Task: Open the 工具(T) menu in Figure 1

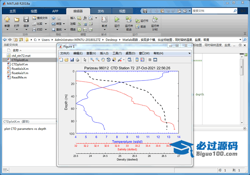Action: 117,53
